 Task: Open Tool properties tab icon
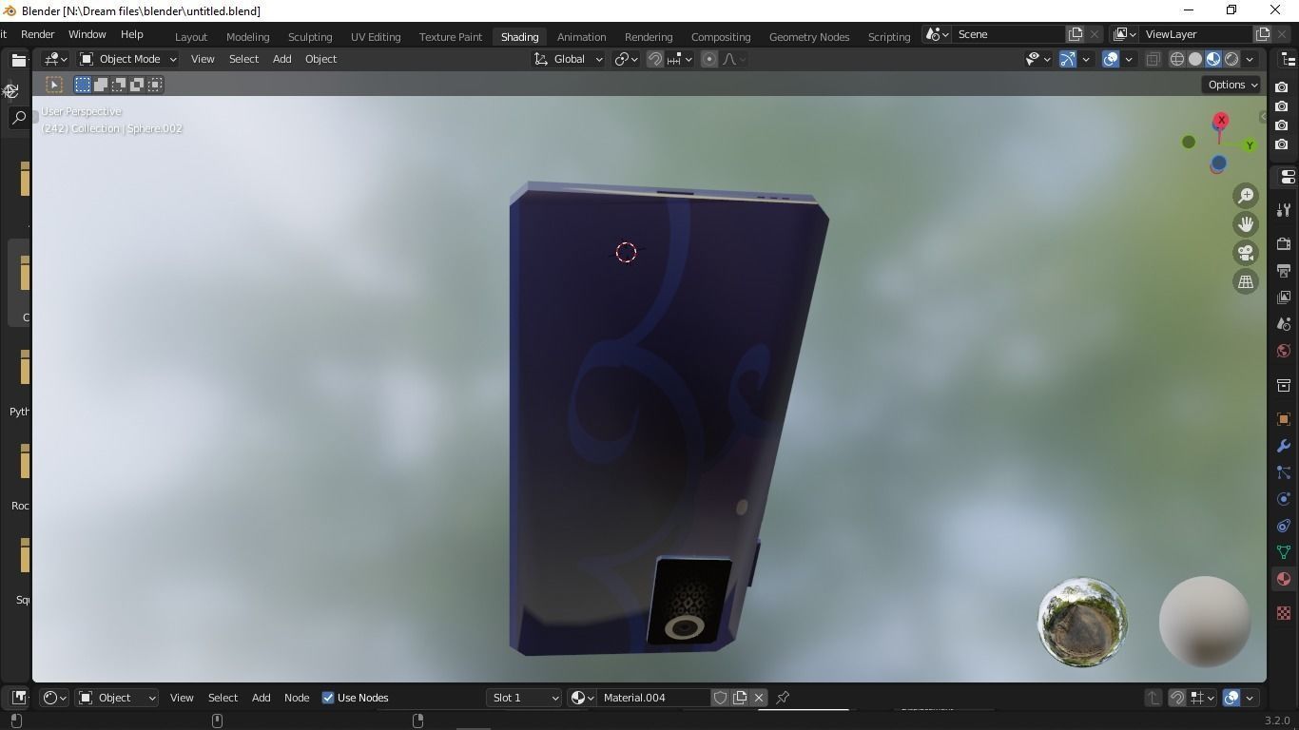1284,209
